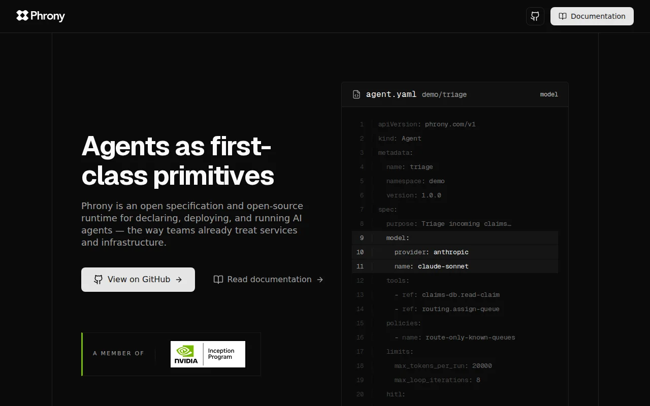This screenshot has width=650, height=406.
Task: Open the Documentation button in header
Action: coord(592,16)
